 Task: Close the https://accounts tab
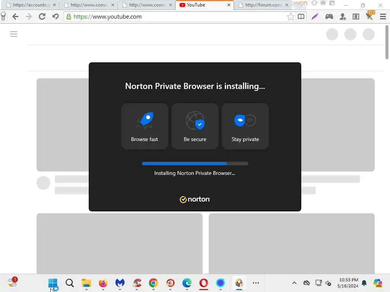pos(54,5)
